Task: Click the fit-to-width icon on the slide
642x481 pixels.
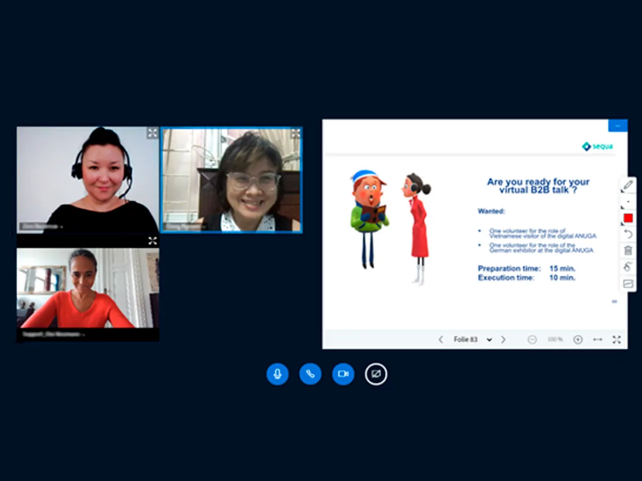Action: point(598,339)
